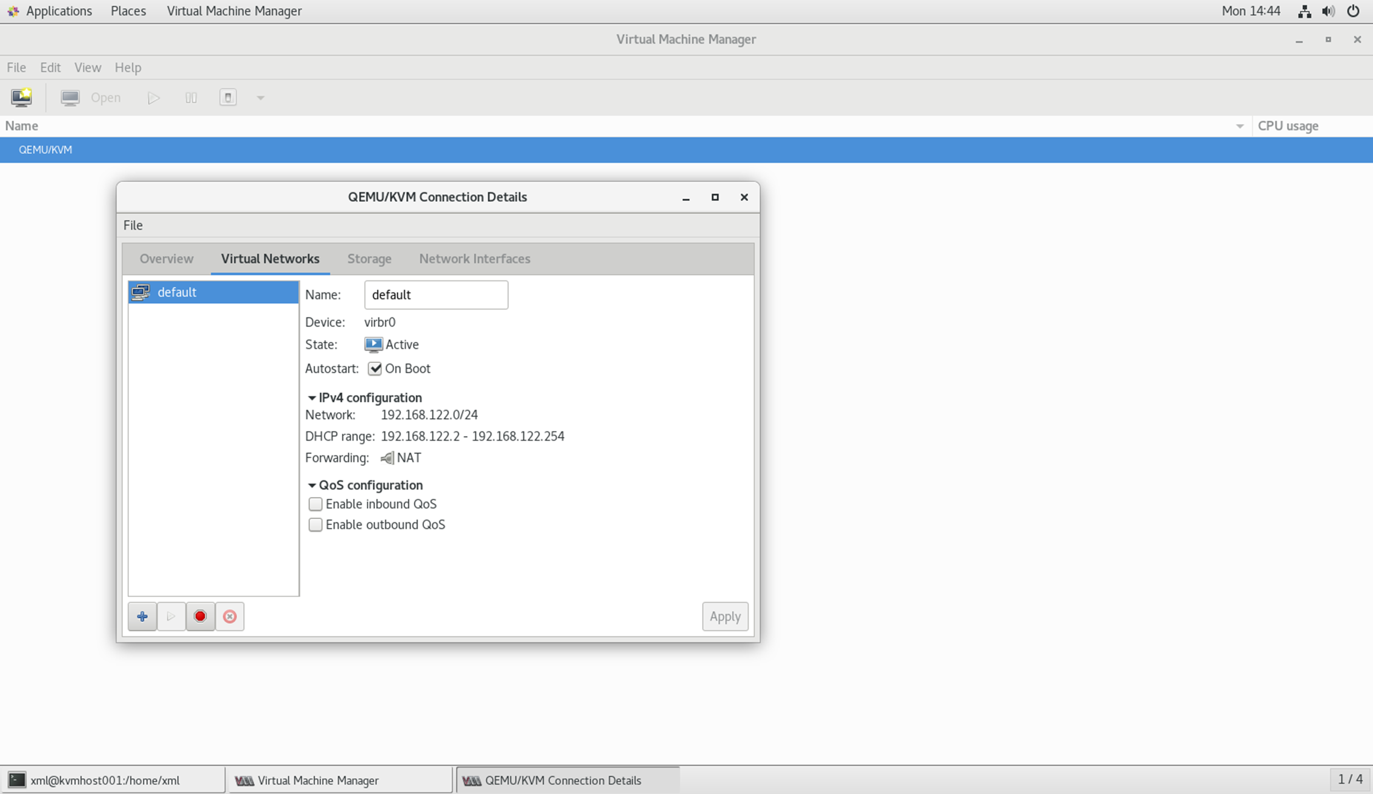The image size is (1373, 794).
Task: Enable outbound QoS checkbox
Action: point(315,525)
